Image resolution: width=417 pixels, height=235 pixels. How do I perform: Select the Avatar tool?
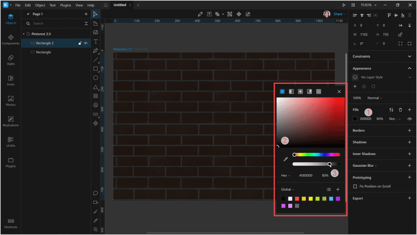pyautogui.click(x=95, y=105)
